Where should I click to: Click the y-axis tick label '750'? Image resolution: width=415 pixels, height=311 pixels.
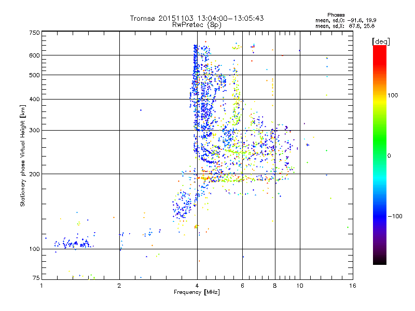click(34, 33)
